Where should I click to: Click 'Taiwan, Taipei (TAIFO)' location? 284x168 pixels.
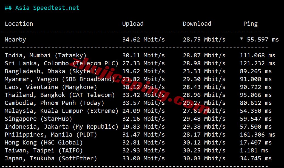tap(44, 151)
